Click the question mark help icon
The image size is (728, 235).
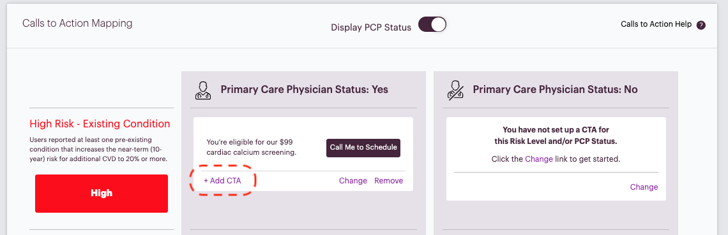point(701,25)
